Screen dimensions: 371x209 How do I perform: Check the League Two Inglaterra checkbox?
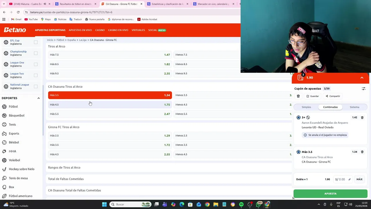[36, 75]
